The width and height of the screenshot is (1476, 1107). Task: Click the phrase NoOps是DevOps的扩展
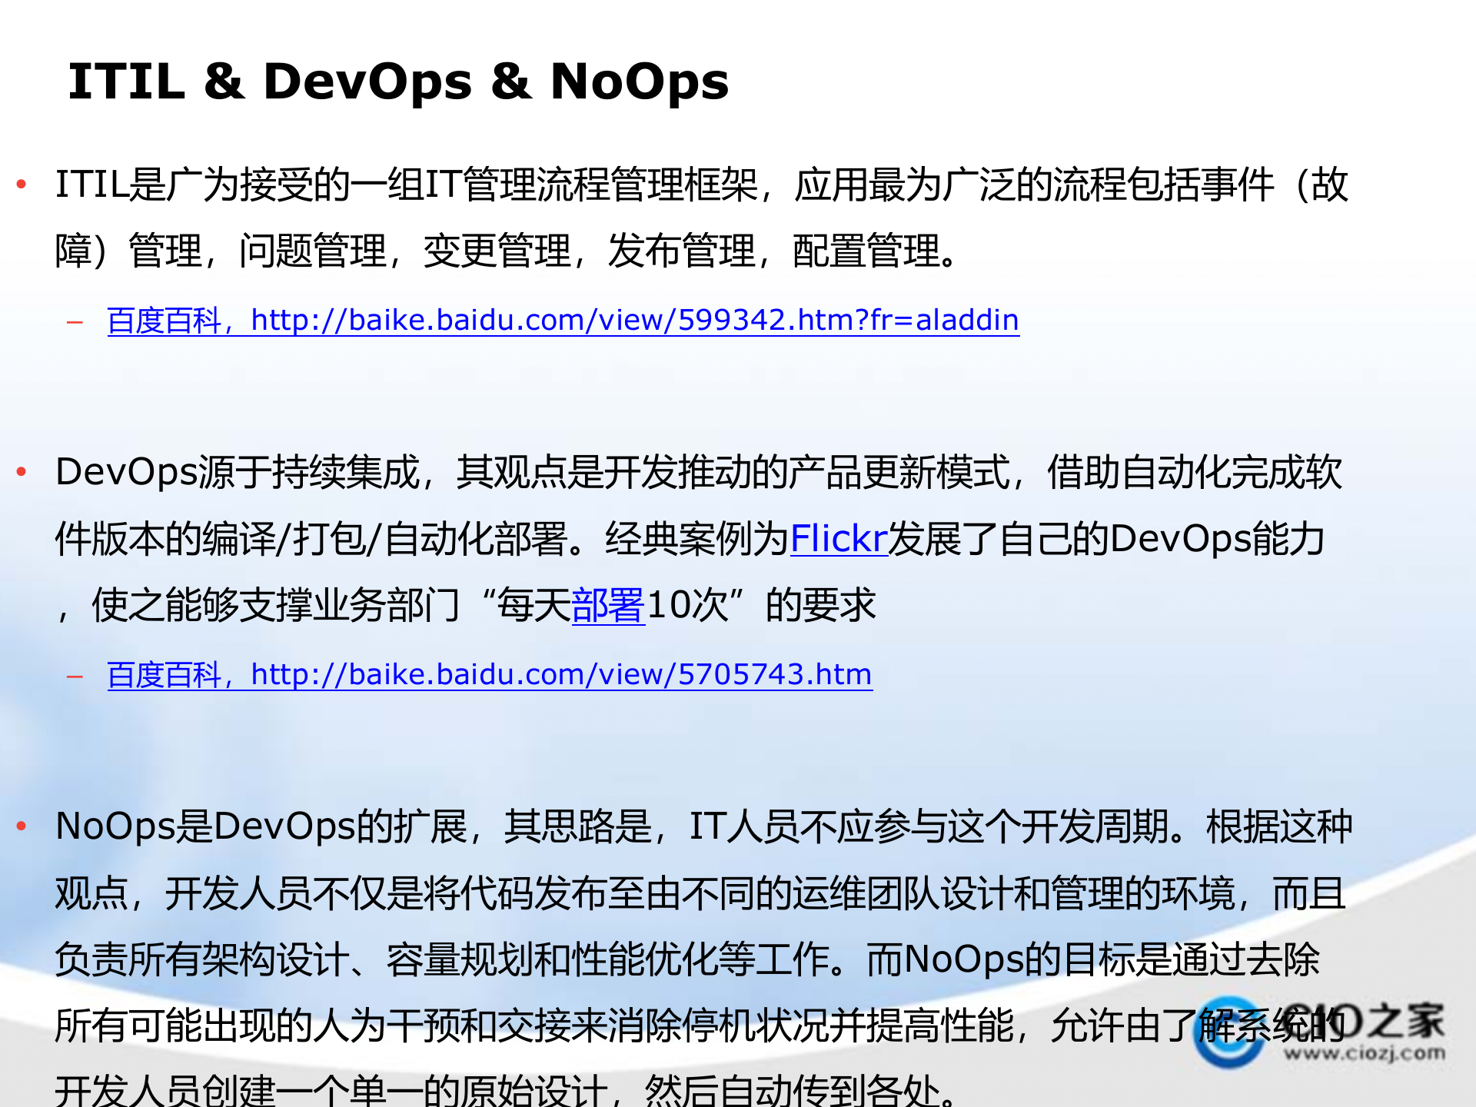(261, 827)
